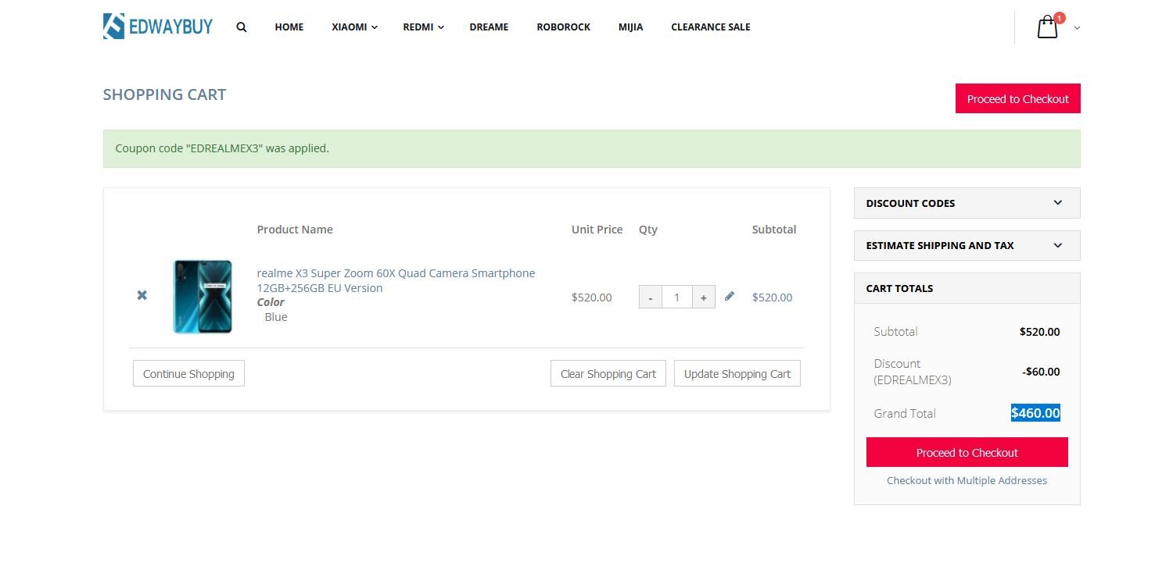The image size is (1173, 570).
Task: Click the pencil edit icon for the cart item
Action: 730,296
